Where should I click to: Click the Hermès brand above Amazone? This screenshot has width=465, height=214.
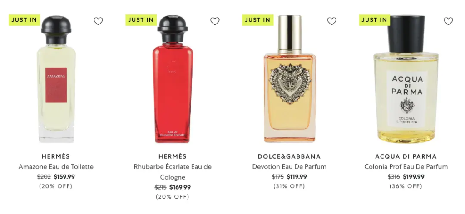[56, 156]
